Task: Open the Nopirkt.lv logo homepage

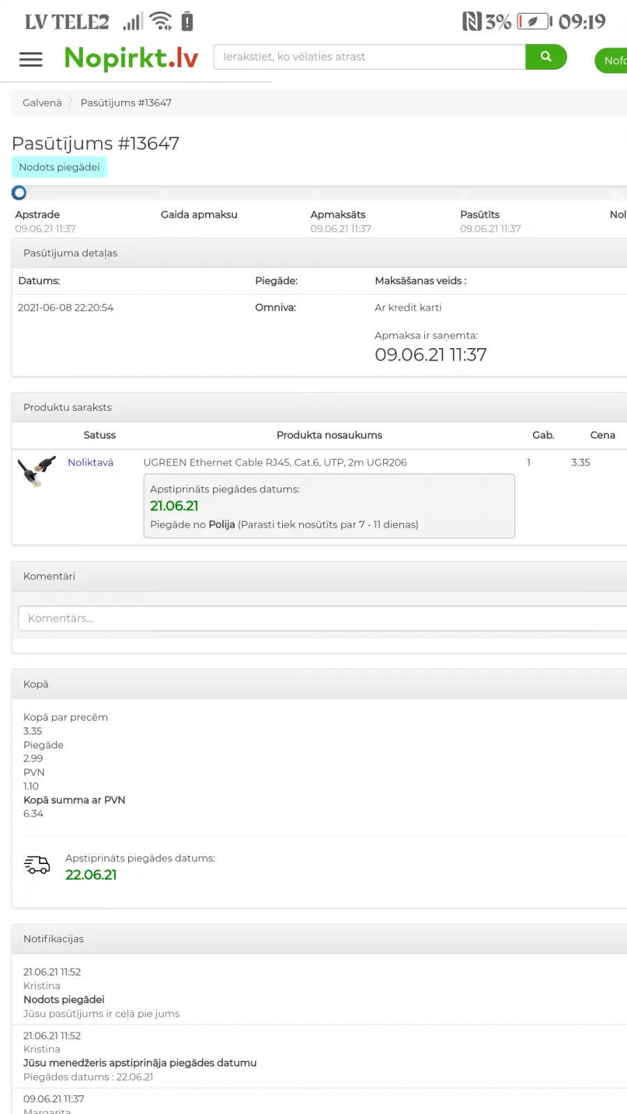Action: tap(131, 58)
